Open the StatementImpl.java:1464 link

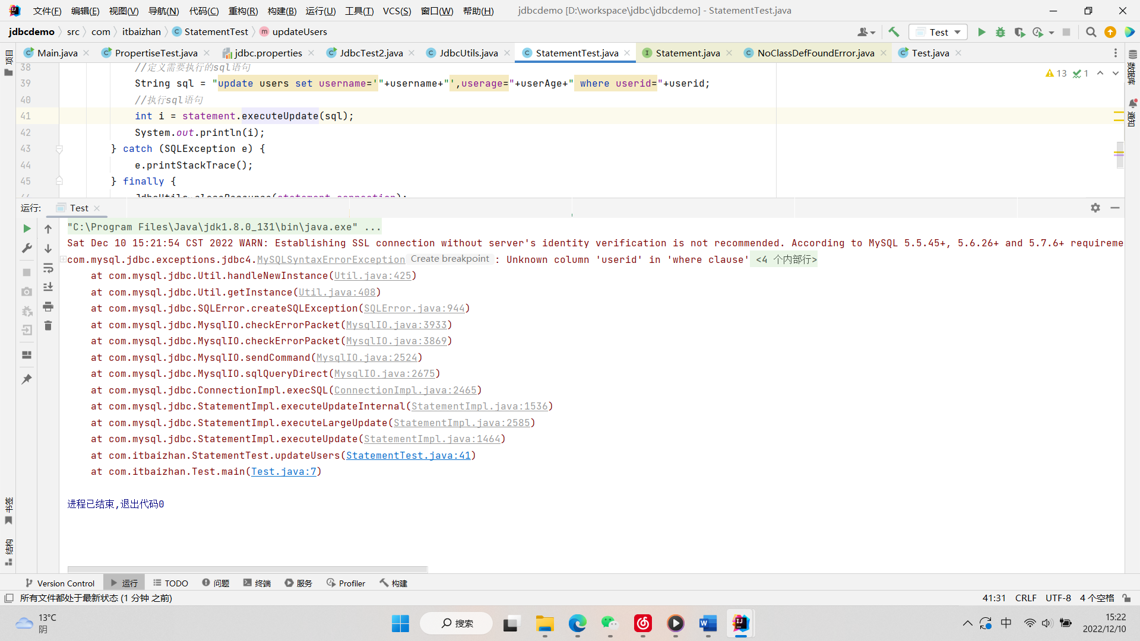432,439
